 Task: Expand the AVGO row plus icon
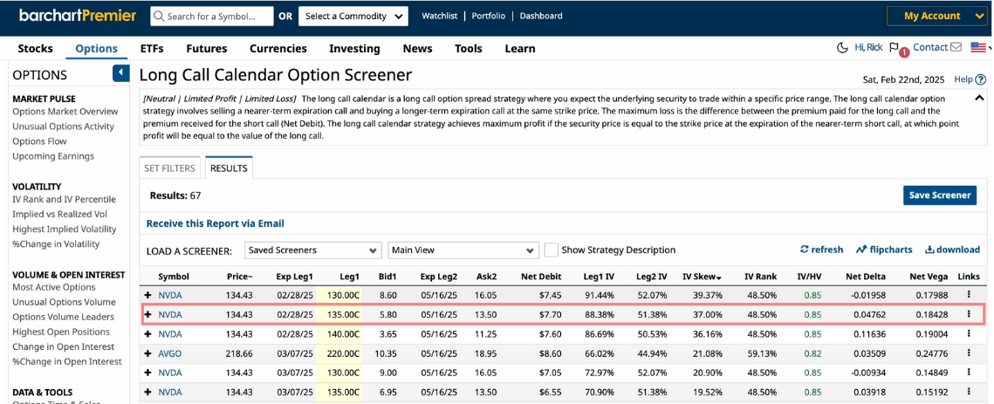[148, 353]
